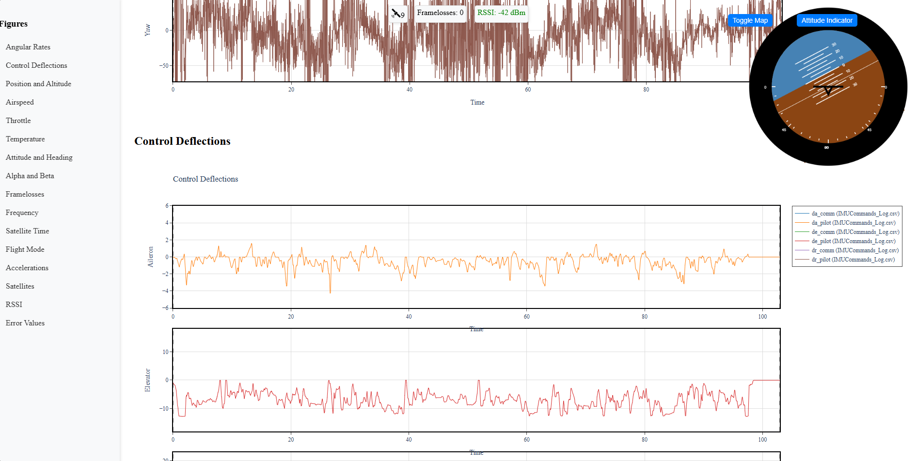This screenshot has width=917, height=461.
Task: Open Angular Rates in sidebar
Action: [28, 47]
